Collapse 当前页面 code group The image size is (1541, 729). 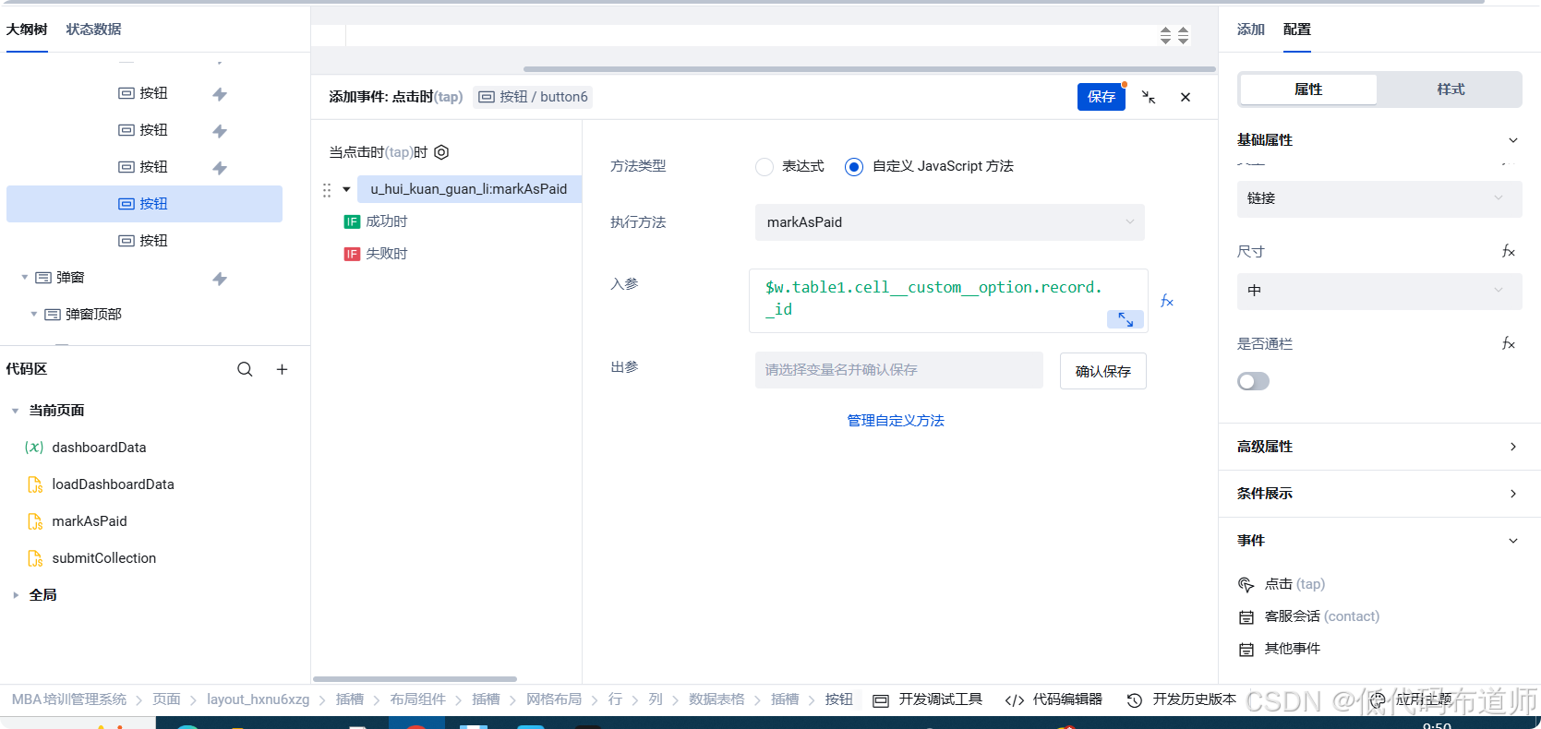pos(16,411)
